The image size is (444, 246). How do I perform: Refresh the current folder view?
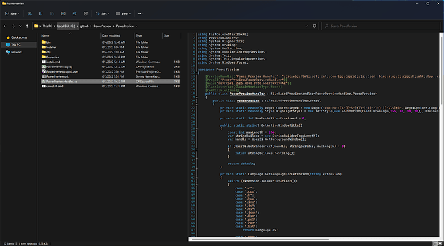314,26
